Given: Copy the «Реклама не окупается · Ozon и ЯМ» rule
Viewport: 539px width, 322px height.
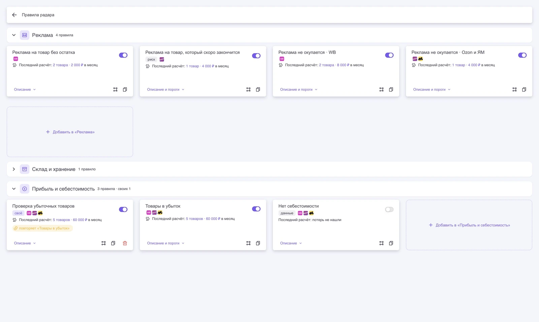Looking at the screenshot, I should click(524, 90).
